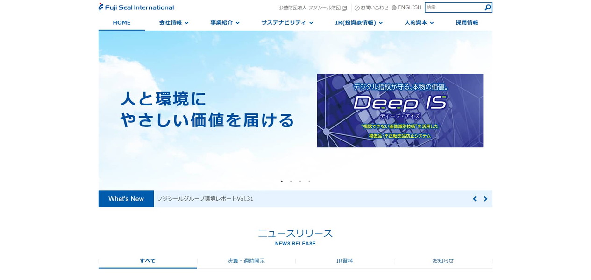591x280 pixels.
Task: Go to HOME in navigation
Action: 121,22
